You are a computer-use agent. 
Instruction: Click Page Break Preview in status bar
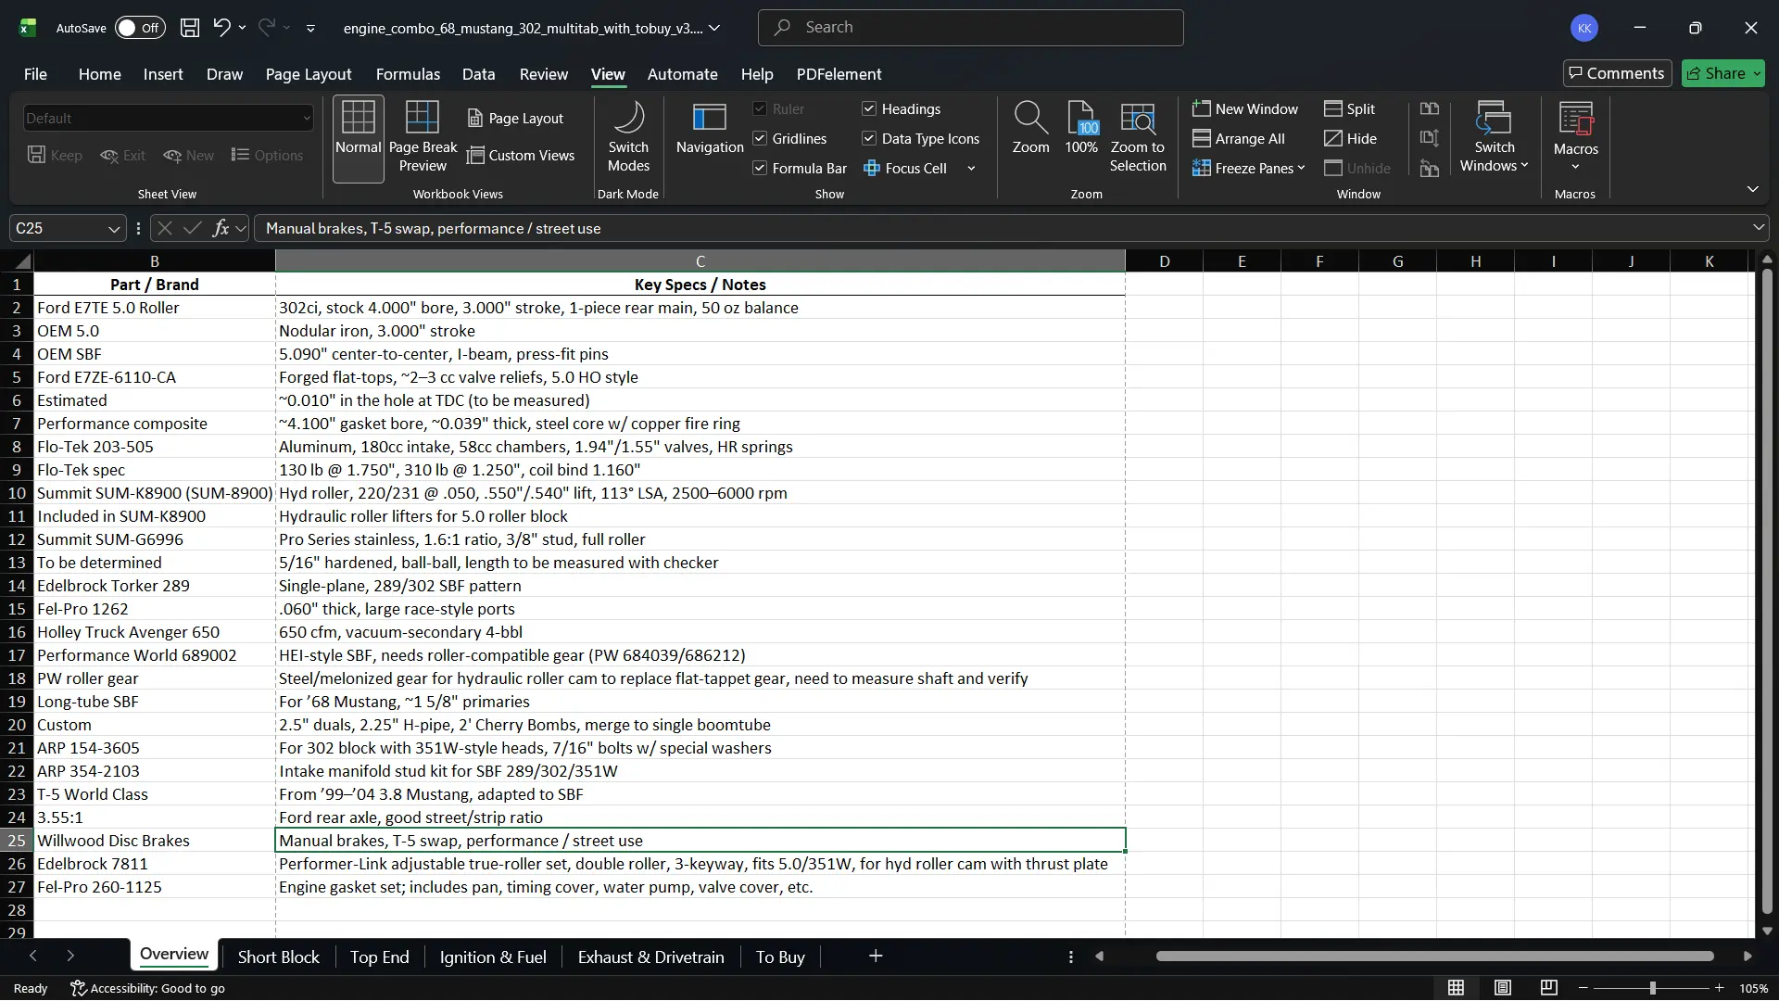point(1549,988)
